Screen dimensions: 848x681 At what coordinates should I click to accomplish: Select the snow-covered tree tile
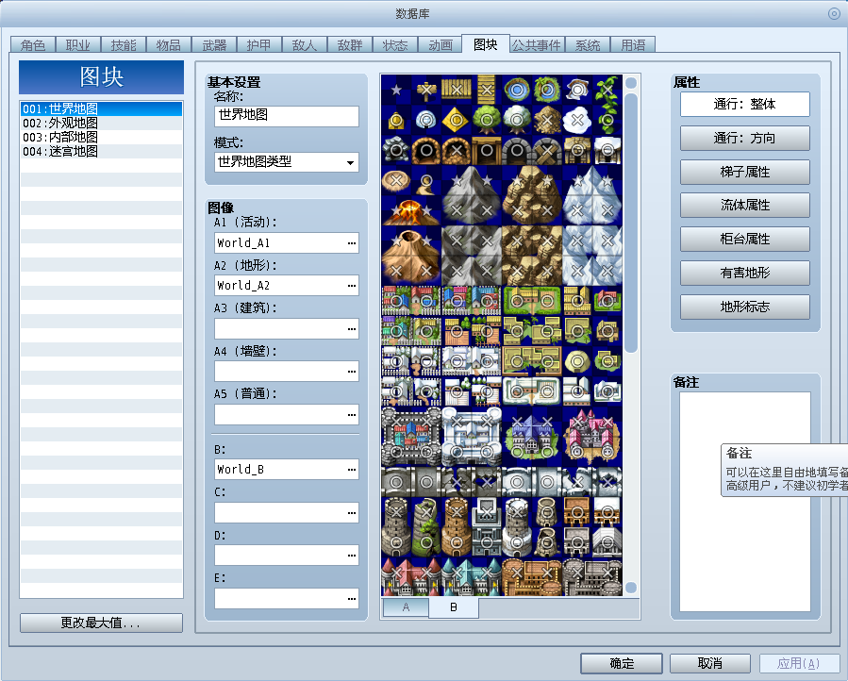click(x=517, y=120)
